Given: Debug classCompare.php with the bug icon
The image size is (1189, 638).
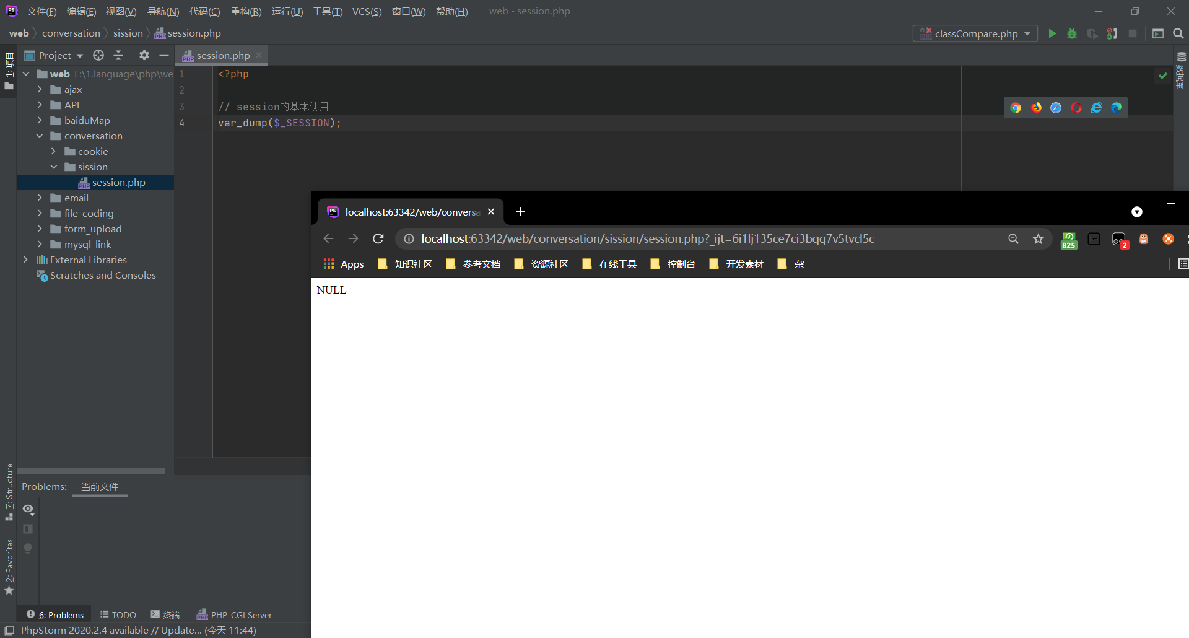Looking at the screenshot, I should tap(1072, 33).
